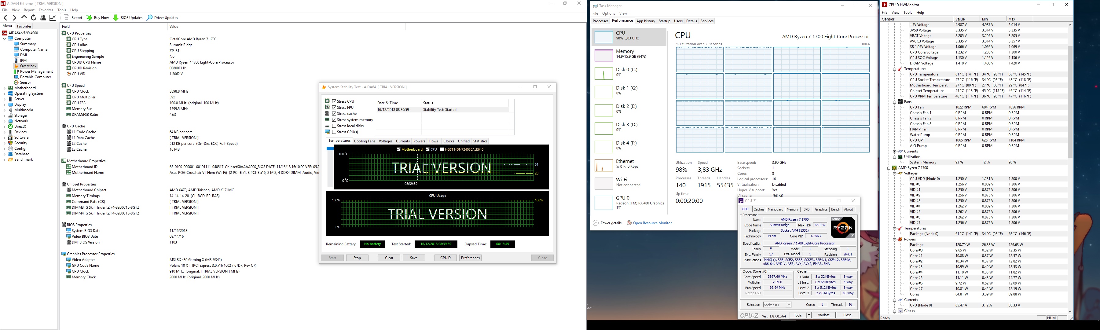Collapse Temperatures group in HWMonitor
Screen dimensions: 1100x330
pos(894,69)
